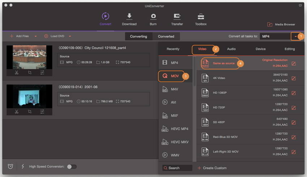Toggle High Speed Conversion switch
This screenshot has height=177, width=307.
[x=72, y=167]
